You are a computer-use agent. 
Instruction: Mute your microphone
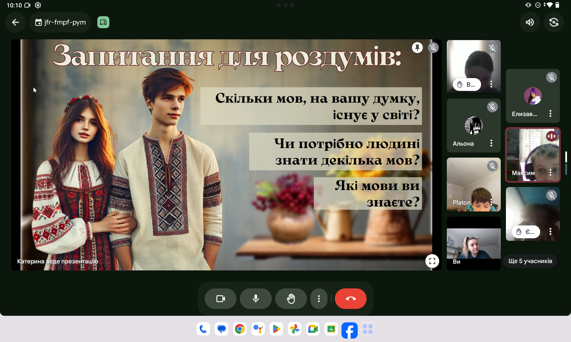pyautogui.click(x=256, y=298)
